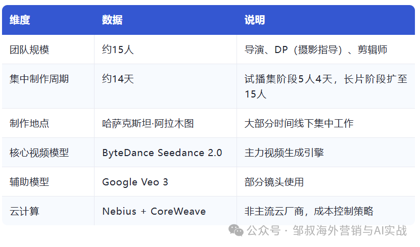
Task: Select the 集中制作周期 row label
Action: tap(39, 79)
